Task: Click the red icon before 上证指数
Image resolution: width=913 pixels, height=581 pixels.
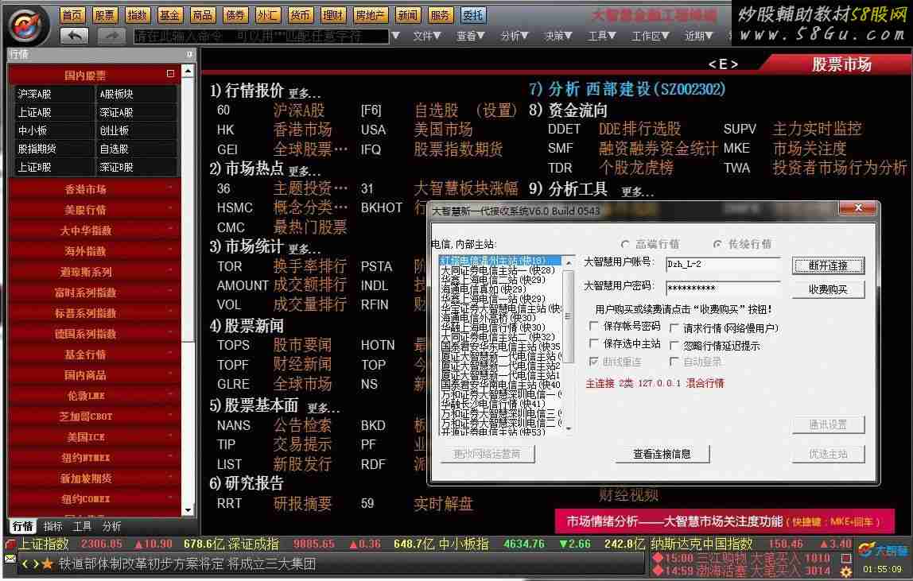Action: click(x=10, y=544)
